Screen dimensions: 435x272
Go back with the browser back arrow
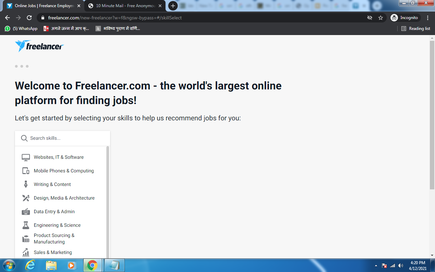tap(7, 18)
